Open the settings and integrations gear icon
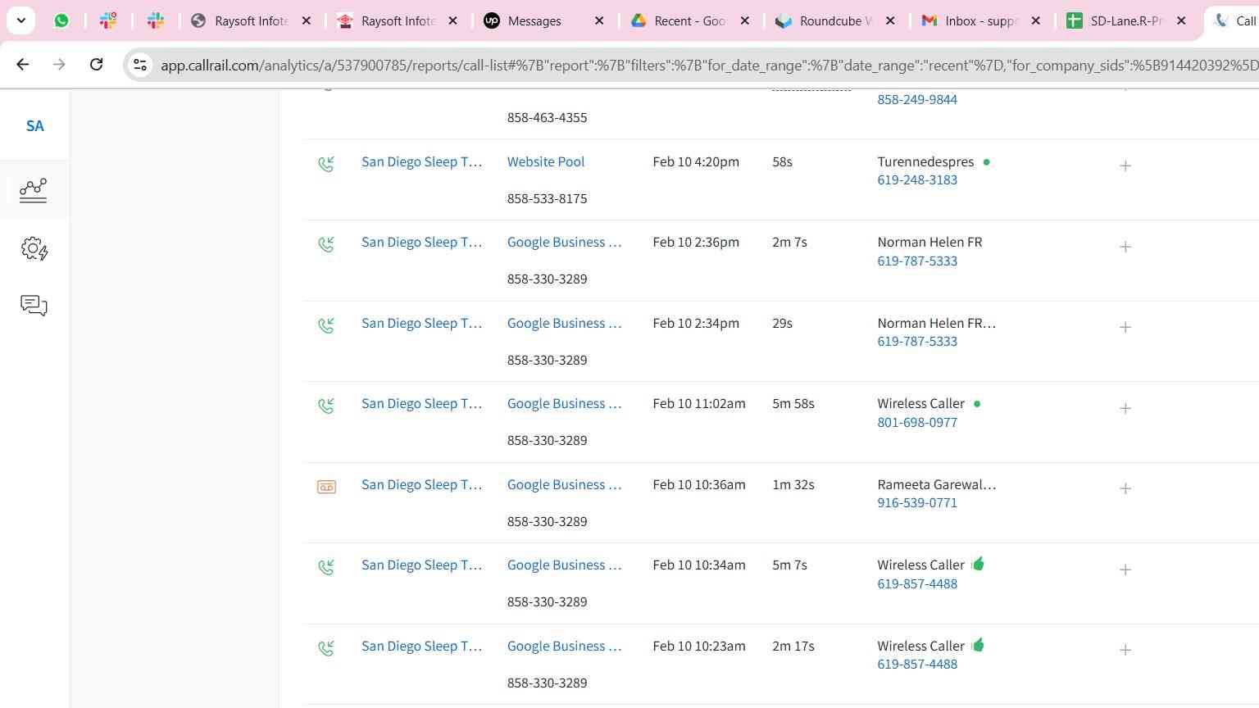1259x708 pixels. 34,248
